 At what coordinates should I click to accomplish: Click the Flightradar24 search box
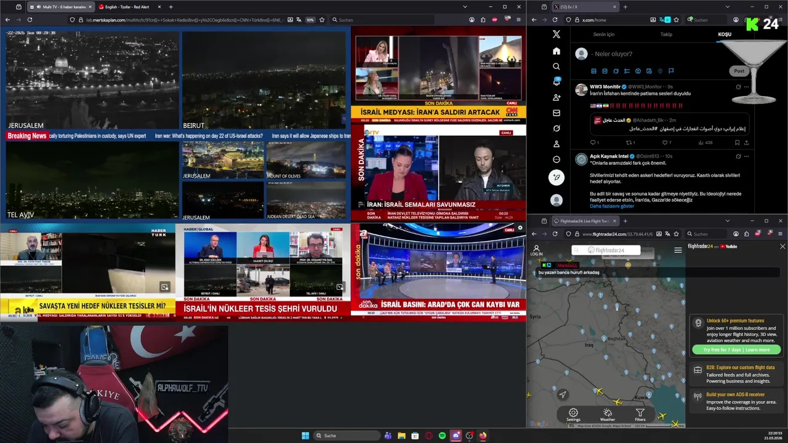[x=606, y=250]
